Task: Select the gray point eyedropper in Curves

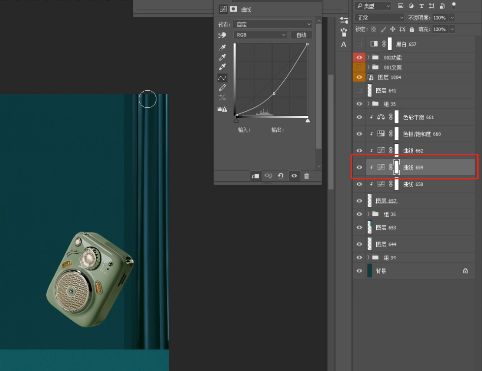Action: [x=222, y=57]
